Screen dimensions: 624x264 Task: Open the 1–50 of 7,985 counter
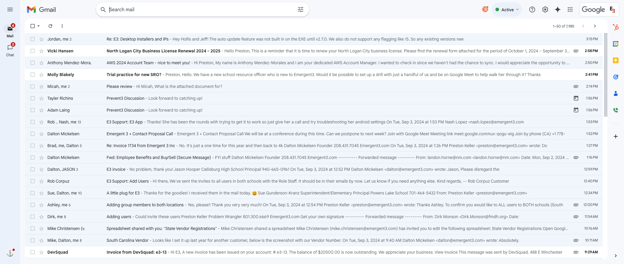coord(563,26)
